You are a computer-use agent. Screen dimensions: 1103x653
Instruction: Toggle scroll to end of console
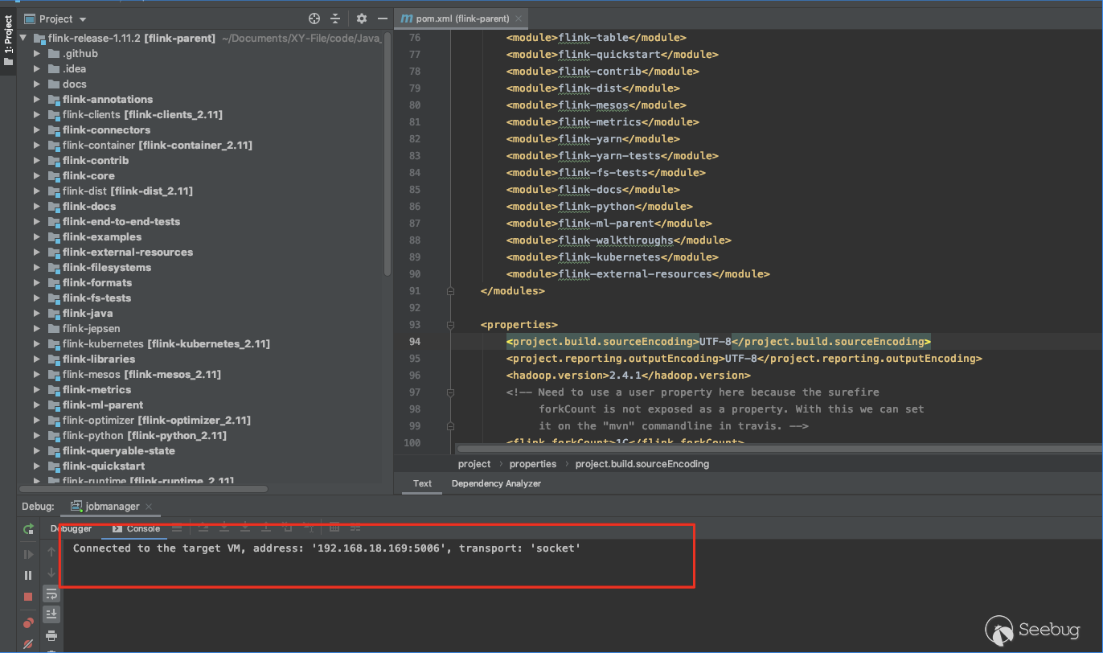pos(51,614)
